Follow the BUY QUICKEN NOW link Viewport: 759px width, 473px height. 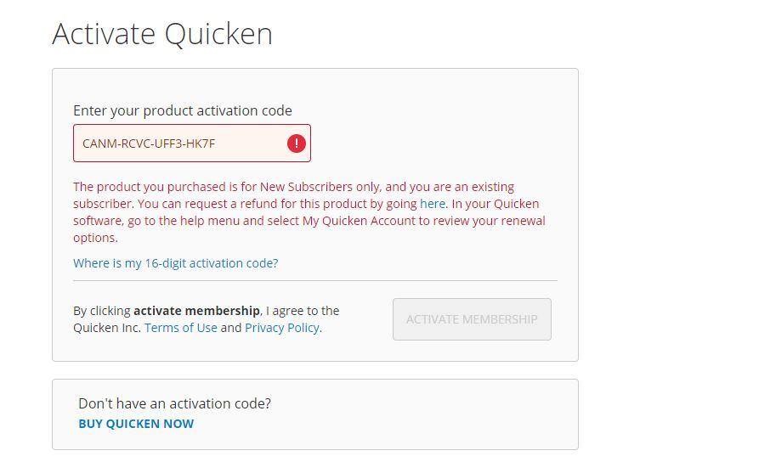(x=136, y=424)
